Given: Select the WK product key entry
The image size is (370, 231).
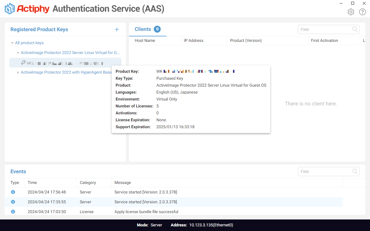Looking at the screenshot, I should click(65, 63).
